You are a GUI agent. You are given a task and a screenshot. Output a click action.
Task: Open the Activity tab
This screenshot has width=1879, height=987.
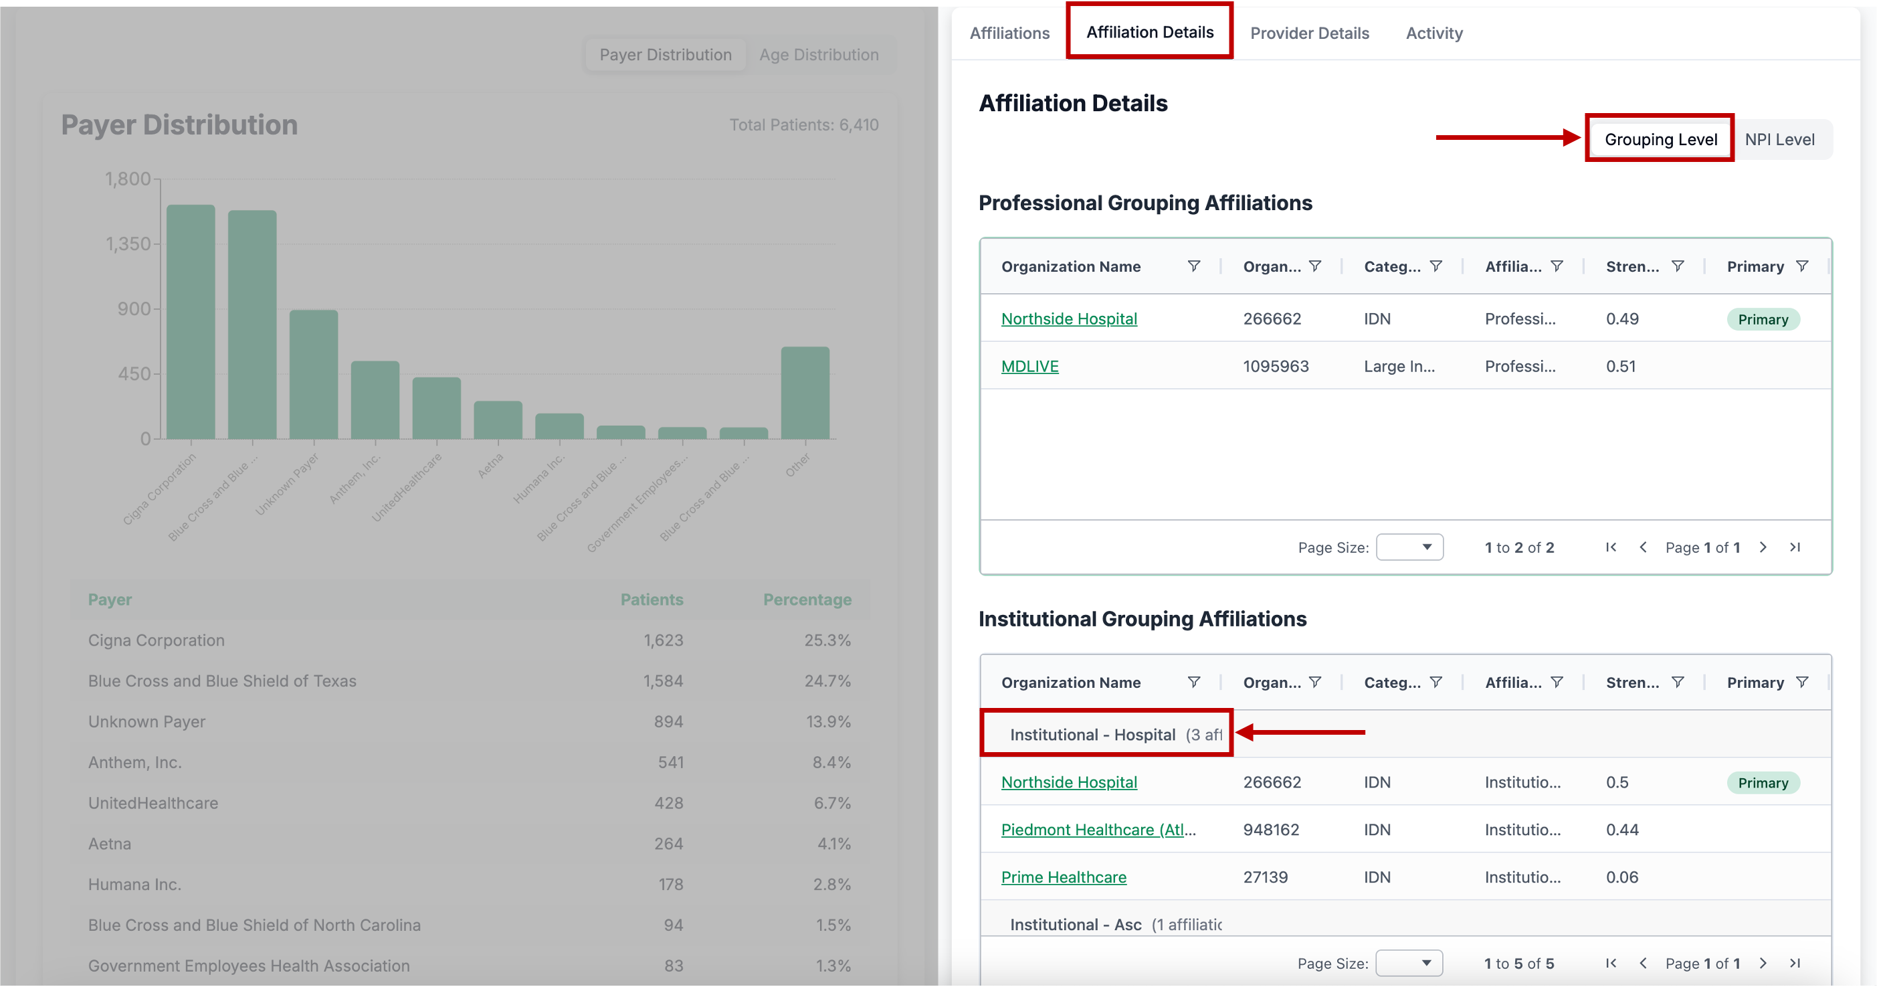[1434, 33]
